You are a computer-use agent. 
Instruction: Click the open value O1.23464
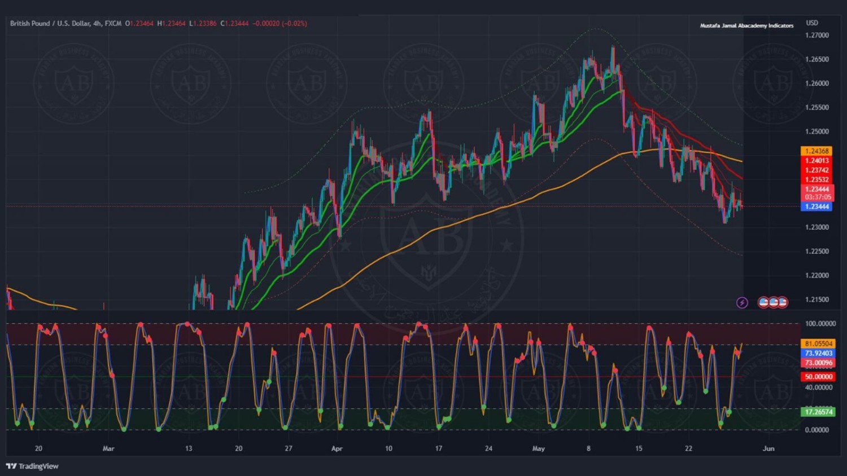[x=139, y=24]
